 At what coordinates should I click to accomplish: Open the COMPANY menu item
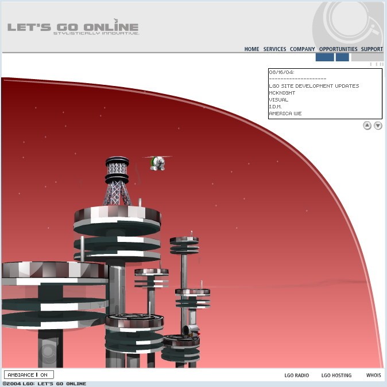click(302, 49)
